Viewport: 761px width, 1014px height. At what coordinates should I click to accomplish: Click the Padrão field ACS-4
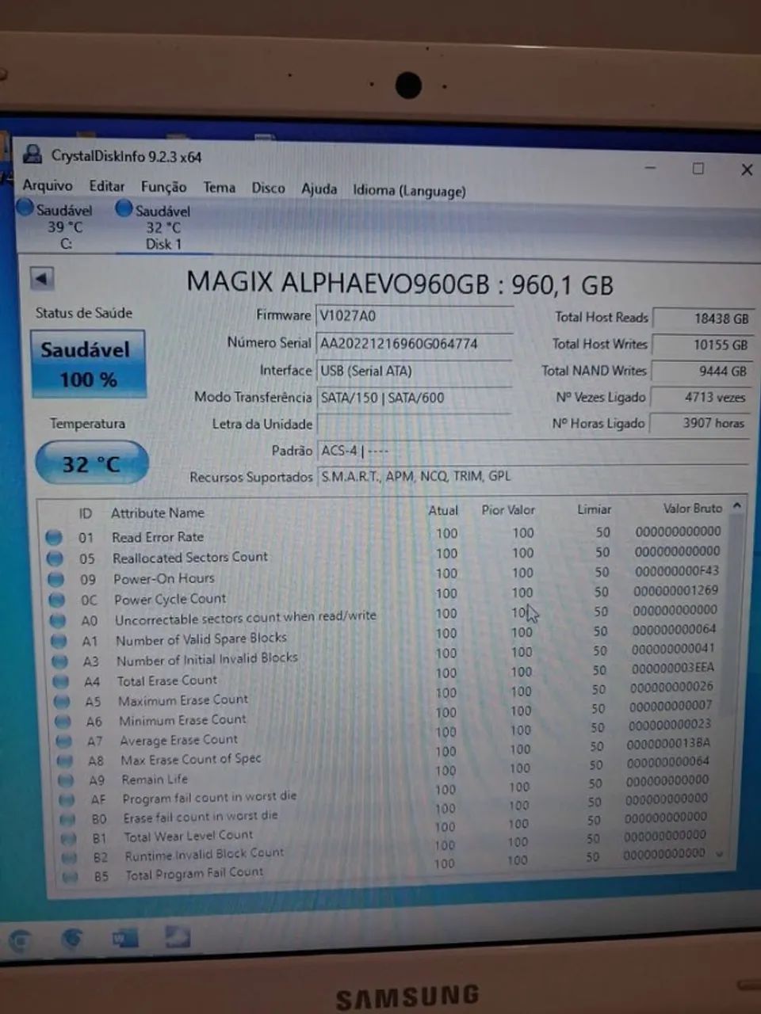(533, 452)
